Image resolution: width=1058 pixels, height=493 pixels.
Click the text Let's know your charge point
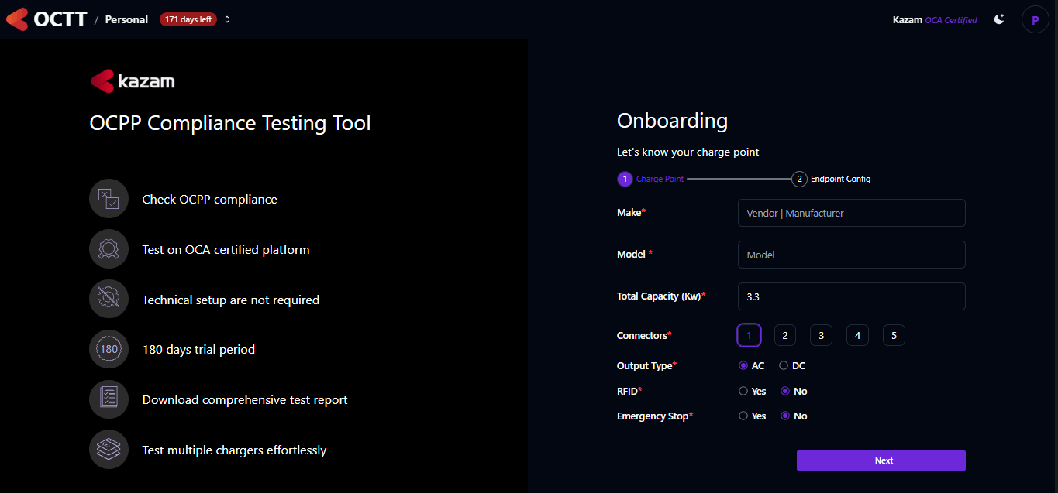(688, 152)
